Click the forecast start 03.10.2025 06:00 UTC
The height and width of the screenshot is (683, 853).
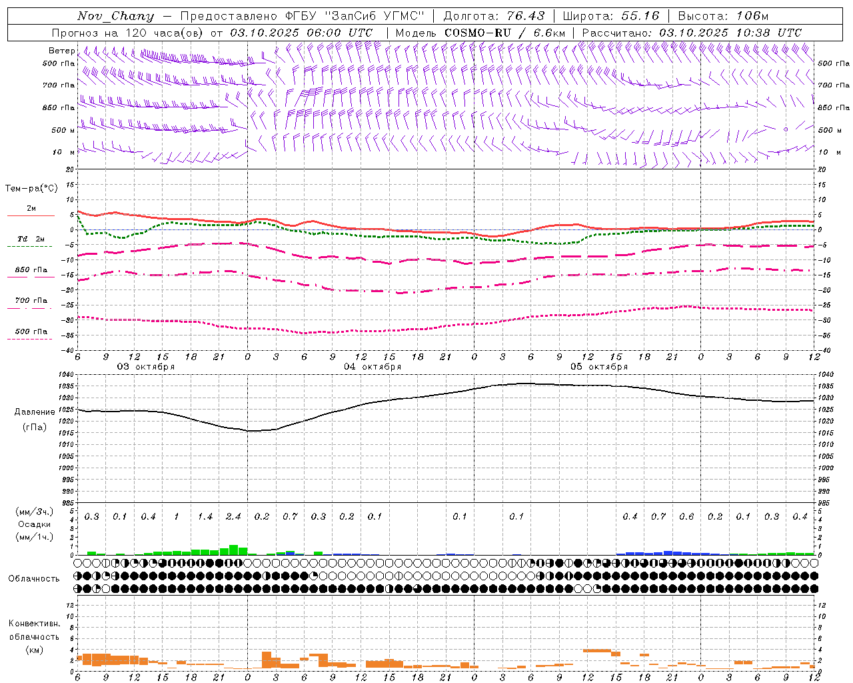coord(301,33)
